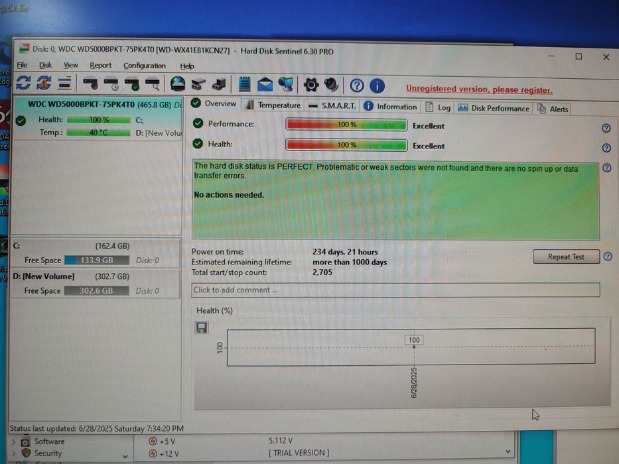Click help icon beside Health bar
Image resolution: width=619 pixels, height=464 pixels.
606,148
